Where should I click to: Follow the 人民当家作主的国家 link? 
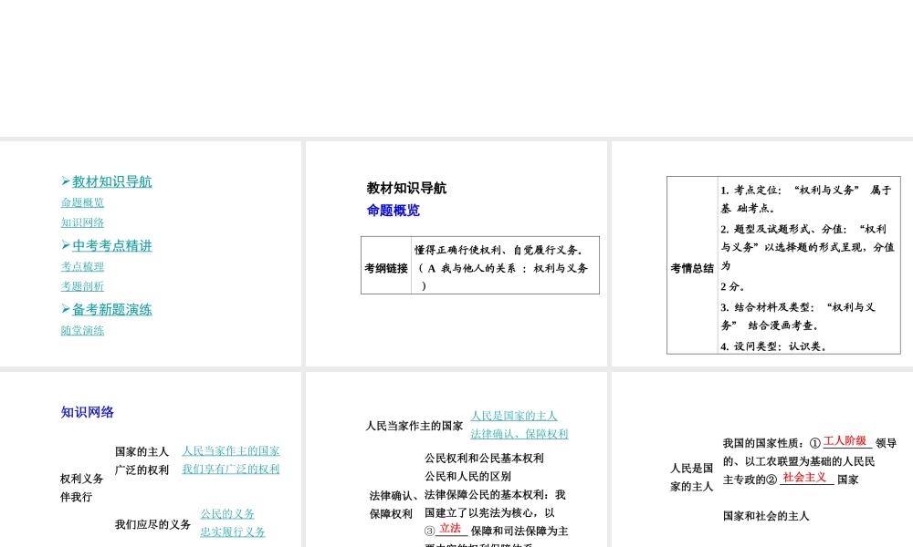[231, 450]
